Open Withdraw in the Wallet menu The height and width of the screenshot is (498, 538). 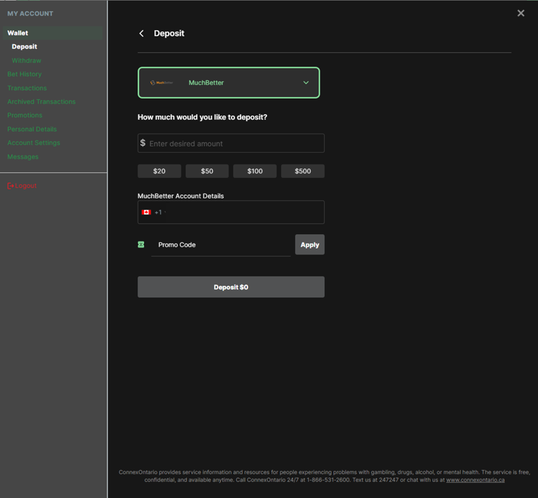click(x=26, y=60)
